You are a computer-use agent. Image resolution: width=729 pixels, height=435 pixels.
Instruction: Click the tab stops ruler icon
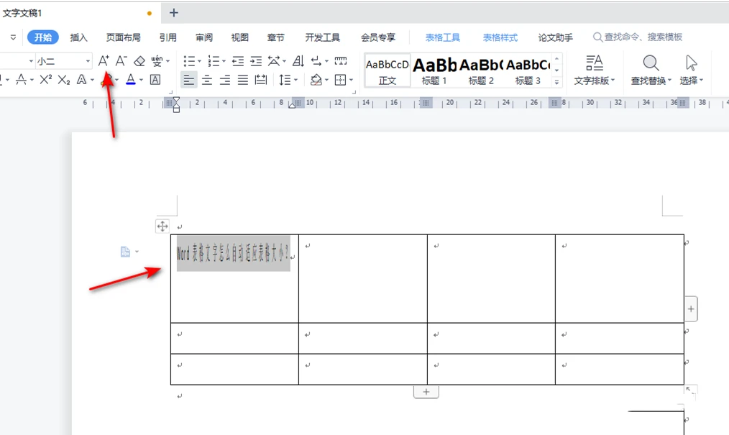341,61
